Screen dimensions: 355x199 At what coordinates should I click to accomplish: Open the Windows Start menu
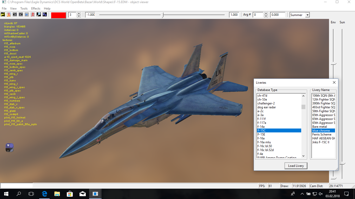tap(6, 194)
